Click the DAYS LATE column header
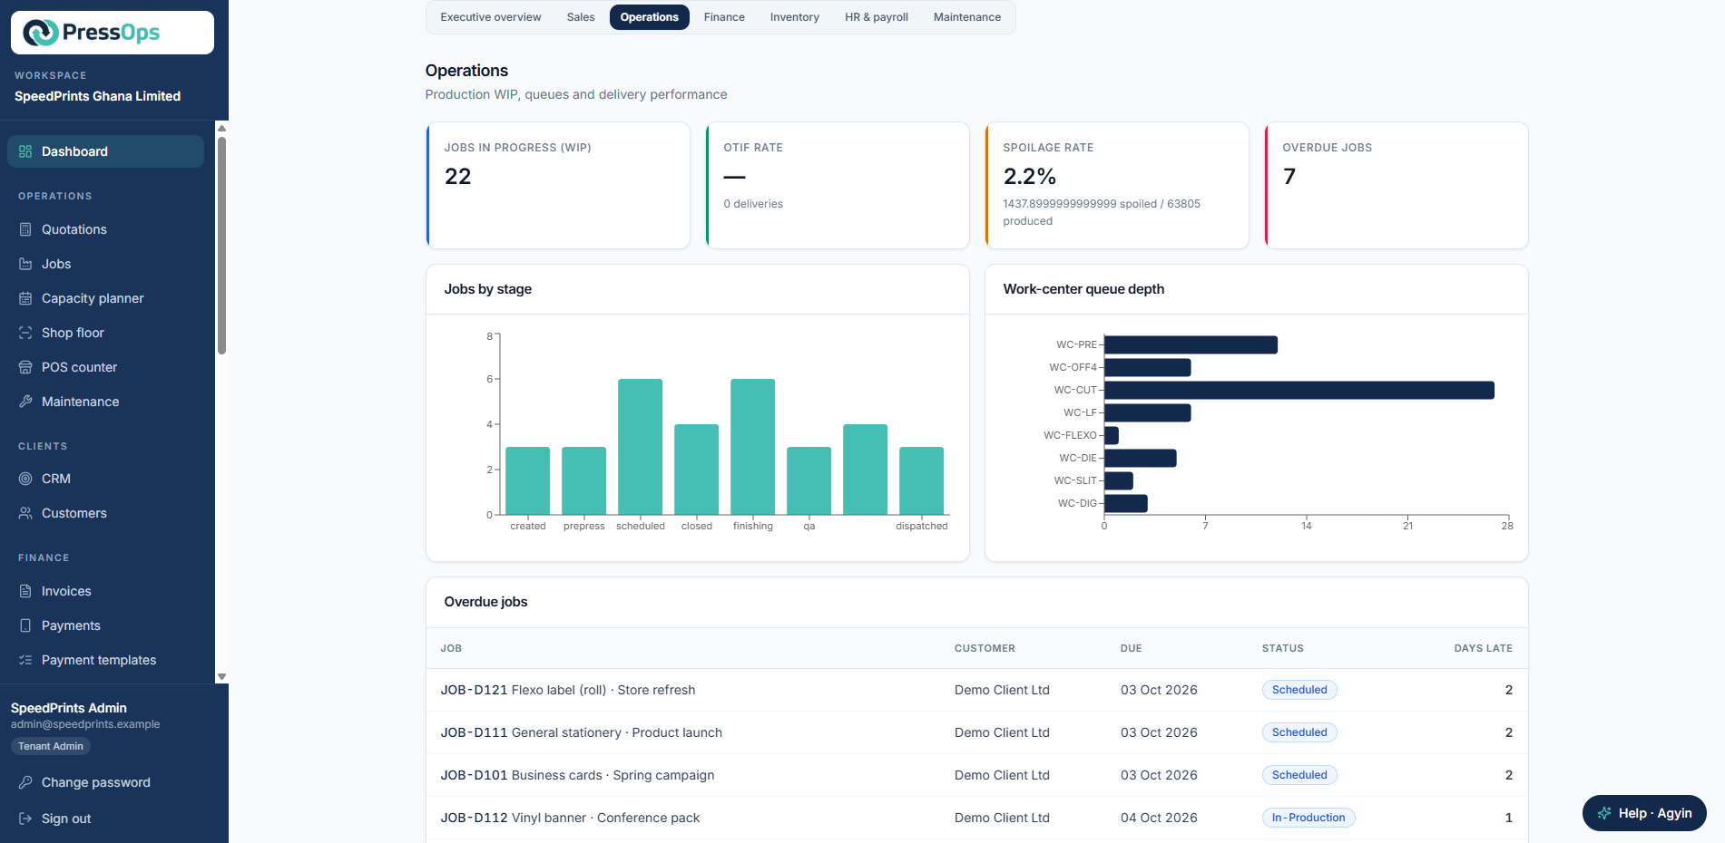Viewport: 1725px width, 843px height. (x=1483, y=648)
